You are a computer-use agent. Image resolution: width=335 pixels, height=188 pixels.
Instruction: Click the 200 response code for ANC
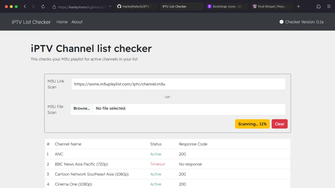tap(182, 154)
